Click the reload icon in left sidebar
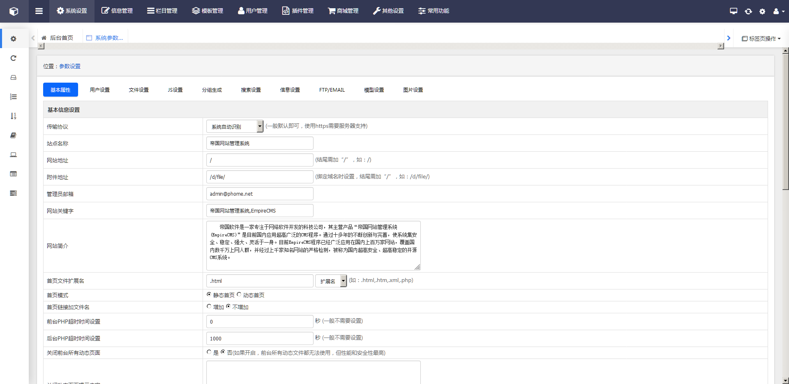The width and height of the screenshot is (789, 384). point(14,58)
